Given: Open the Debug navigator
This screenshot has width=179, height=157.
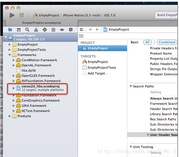Looking at the screenshot, I should [x=53, y=30].
